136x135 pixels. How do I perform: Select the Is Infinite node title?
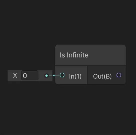point(74,55)
